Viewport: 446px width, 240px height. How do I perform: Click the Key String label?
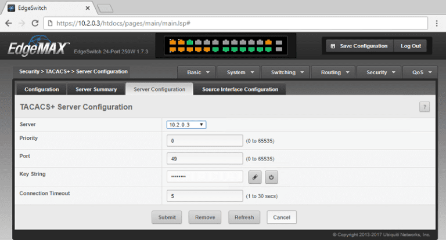(33, 174)
